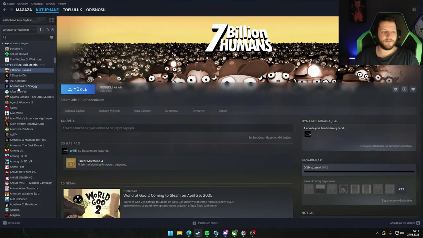Show game info icon
Image resolution: width=423 pixels, height=238 pixels.
point(404,89)
